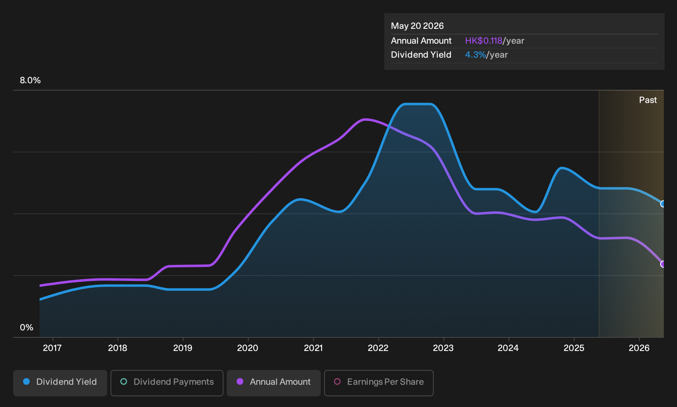Click the tooltip's 'Dividend Yield' label
Viewport: 677px width, 407px height.
pos(421,55)
